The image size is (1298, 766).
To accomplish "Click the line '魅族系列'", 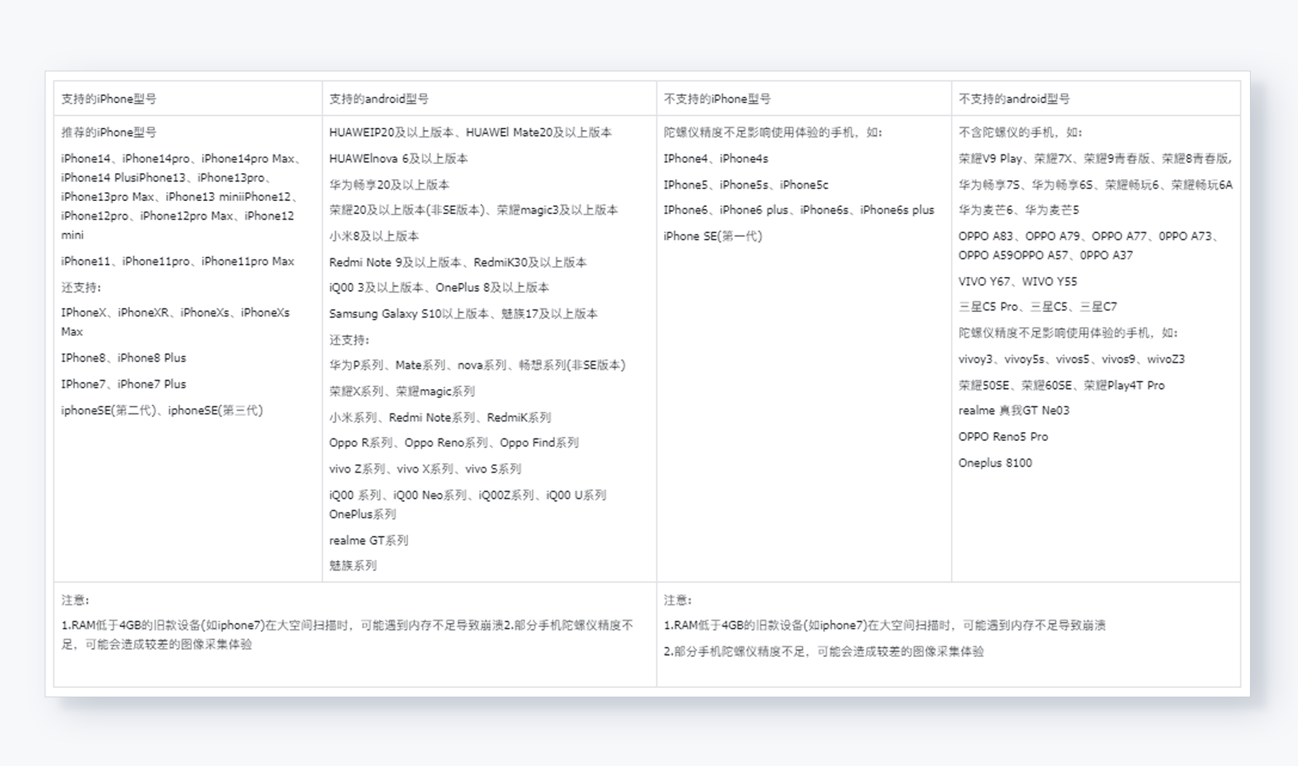I will click(353, 566).
